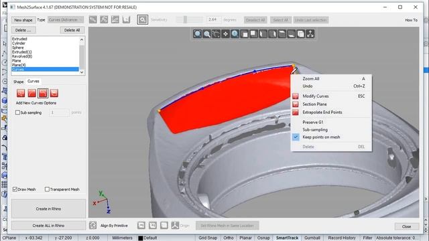This screenshot has height=241, width=429.
Task: Click the zoom window icon in viewport toolbar
Action: pyautogui.click(x=197, y=34)
